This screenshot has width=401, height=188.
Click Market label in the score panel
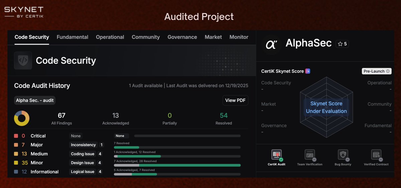tap(269, 104)
